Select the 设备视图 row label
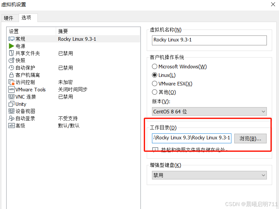Image resolution: width=279 pixels, height=209 pixels. [x=25, y=111]
